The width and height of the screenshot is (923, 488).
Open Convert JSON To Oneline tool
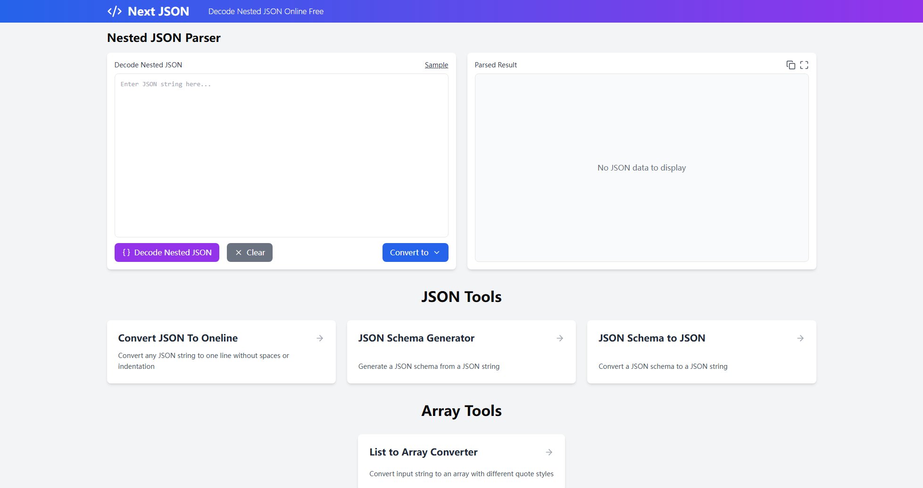(x=178, y=338)
